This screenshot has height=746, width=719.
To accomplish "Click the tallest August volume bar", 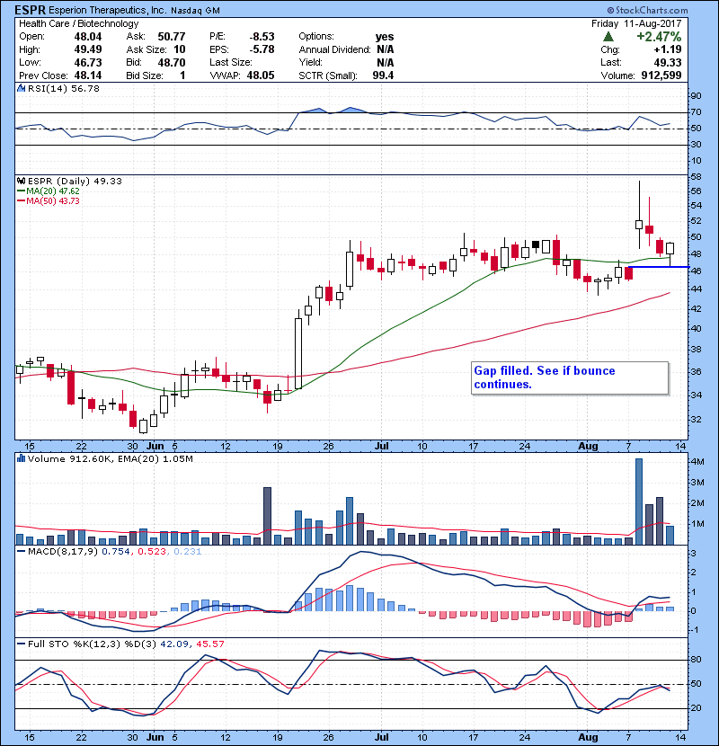I will click(x=639, y=501).
